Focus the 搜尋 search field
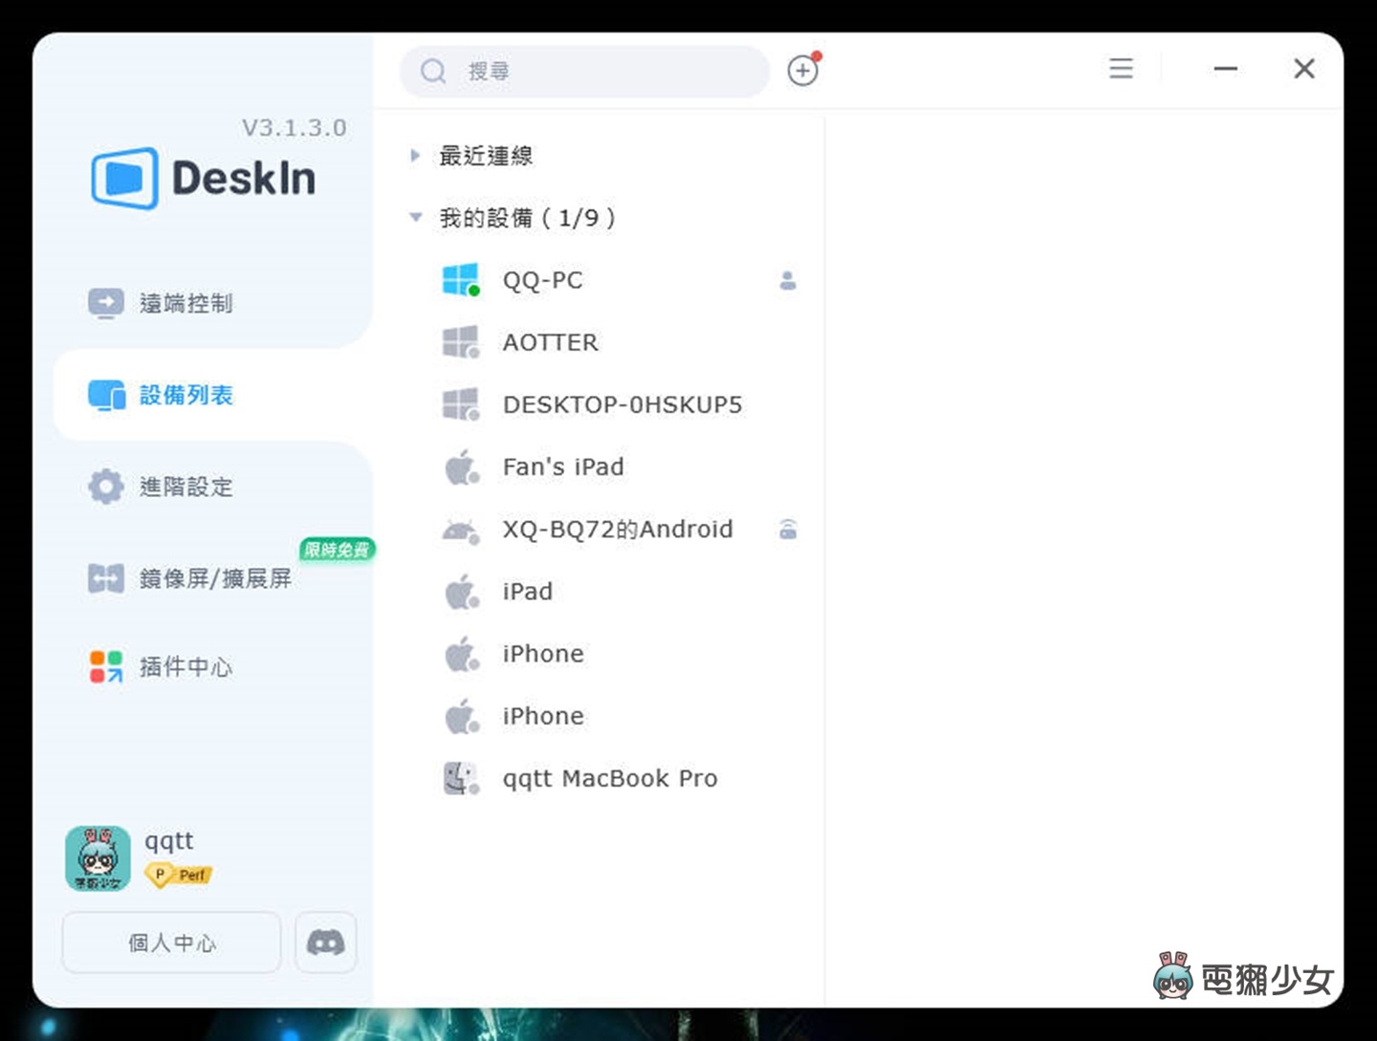This screenshot has width=1377, height=1041. click(584, 72)
